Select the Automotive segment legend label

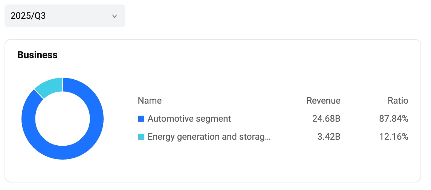tap(189, 119)
